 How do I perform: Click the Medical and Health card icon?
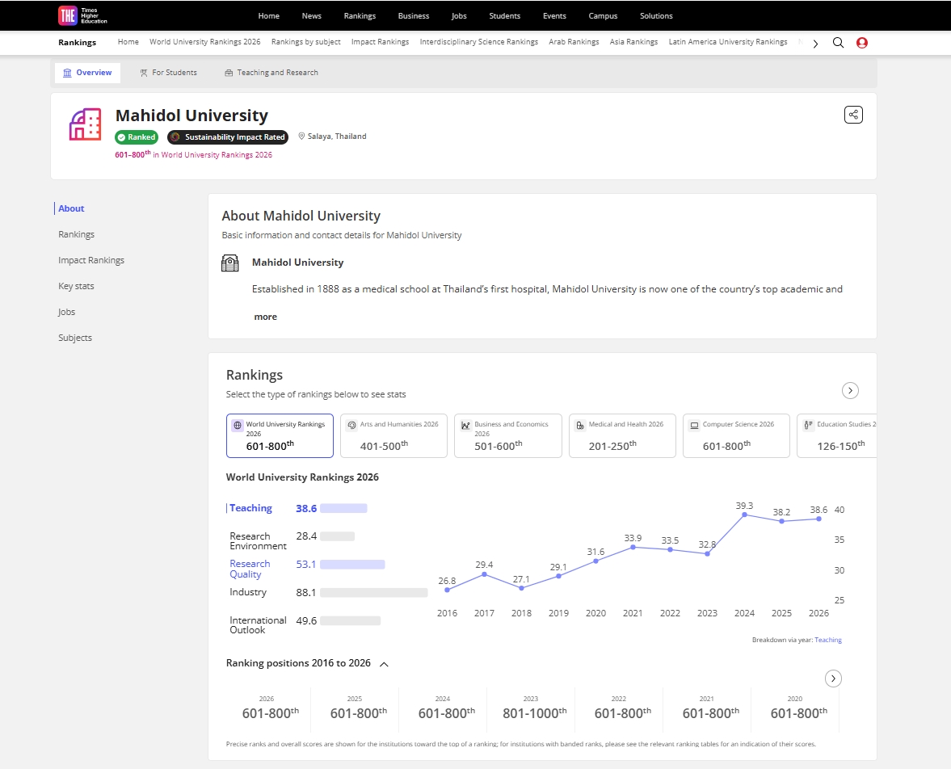[580, 425]
